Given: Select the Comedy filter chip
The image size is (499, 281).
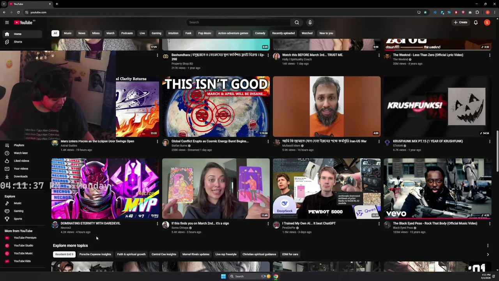Looking at the screenshot, I should coord(260,33).
